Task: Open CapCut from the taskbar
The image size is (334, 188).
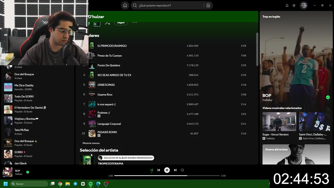Action: click(83, 184)
